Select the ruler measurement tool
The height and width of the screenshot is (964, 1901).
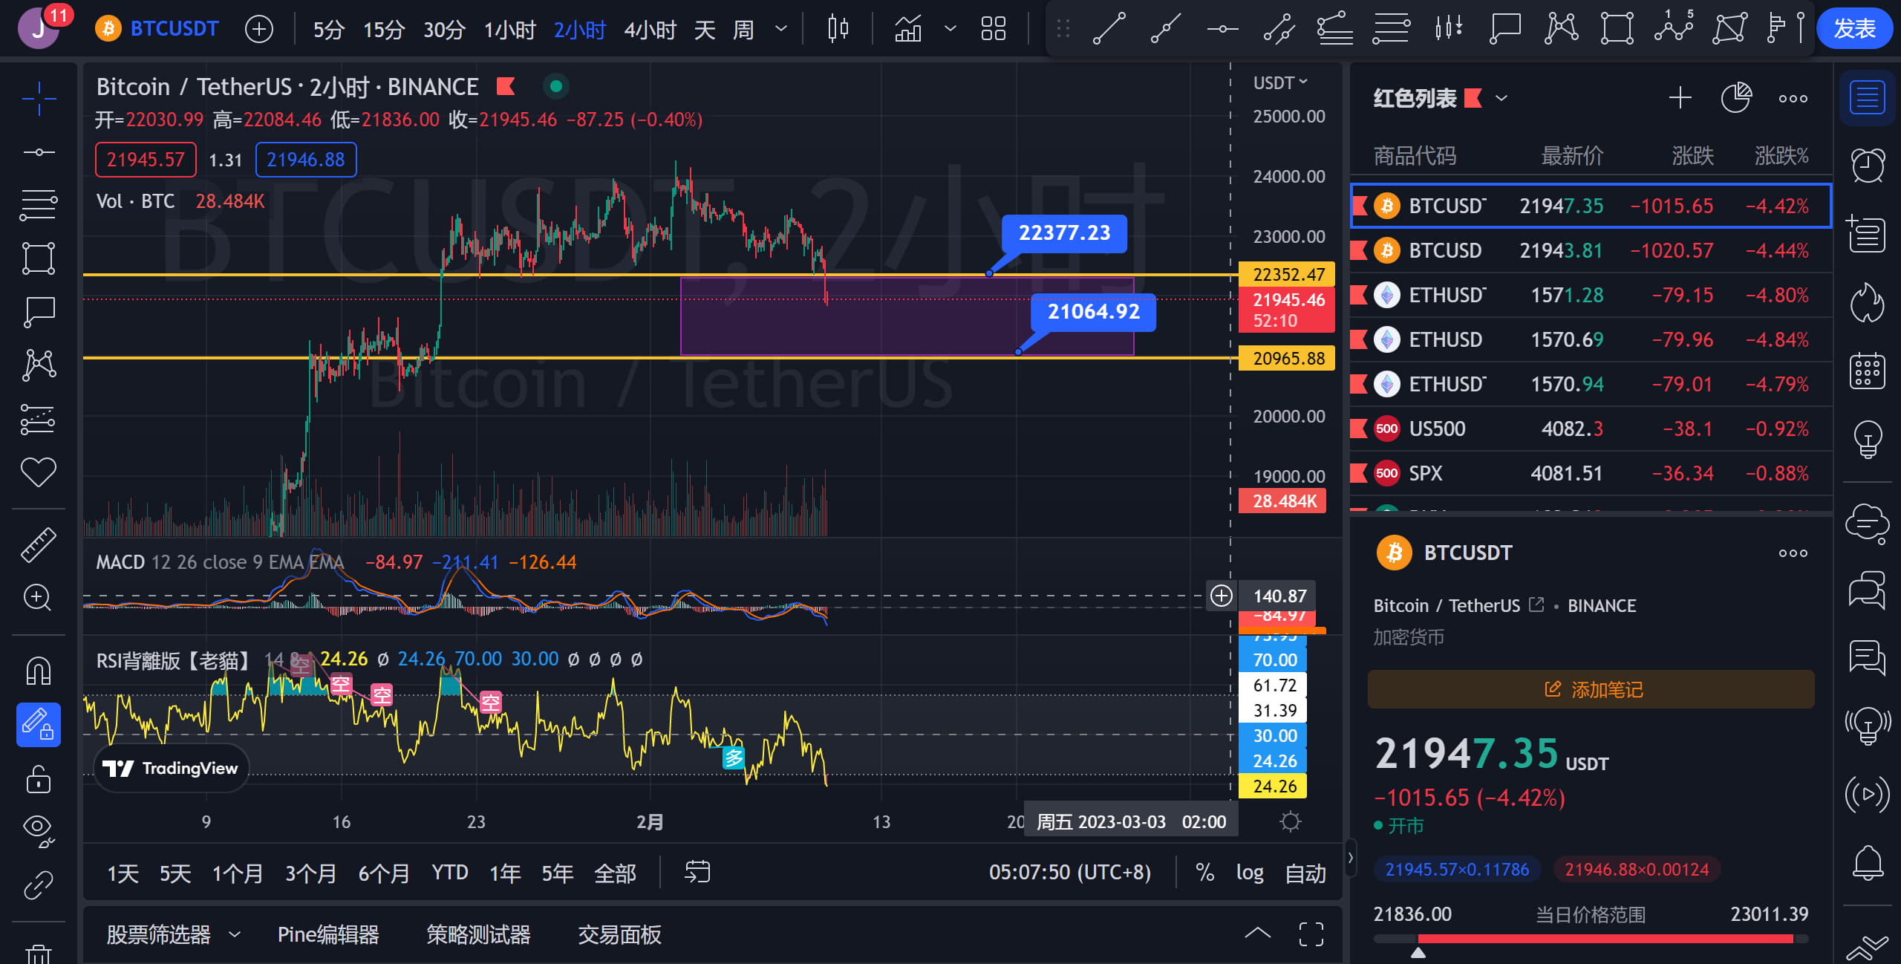[x=39, y=544]
